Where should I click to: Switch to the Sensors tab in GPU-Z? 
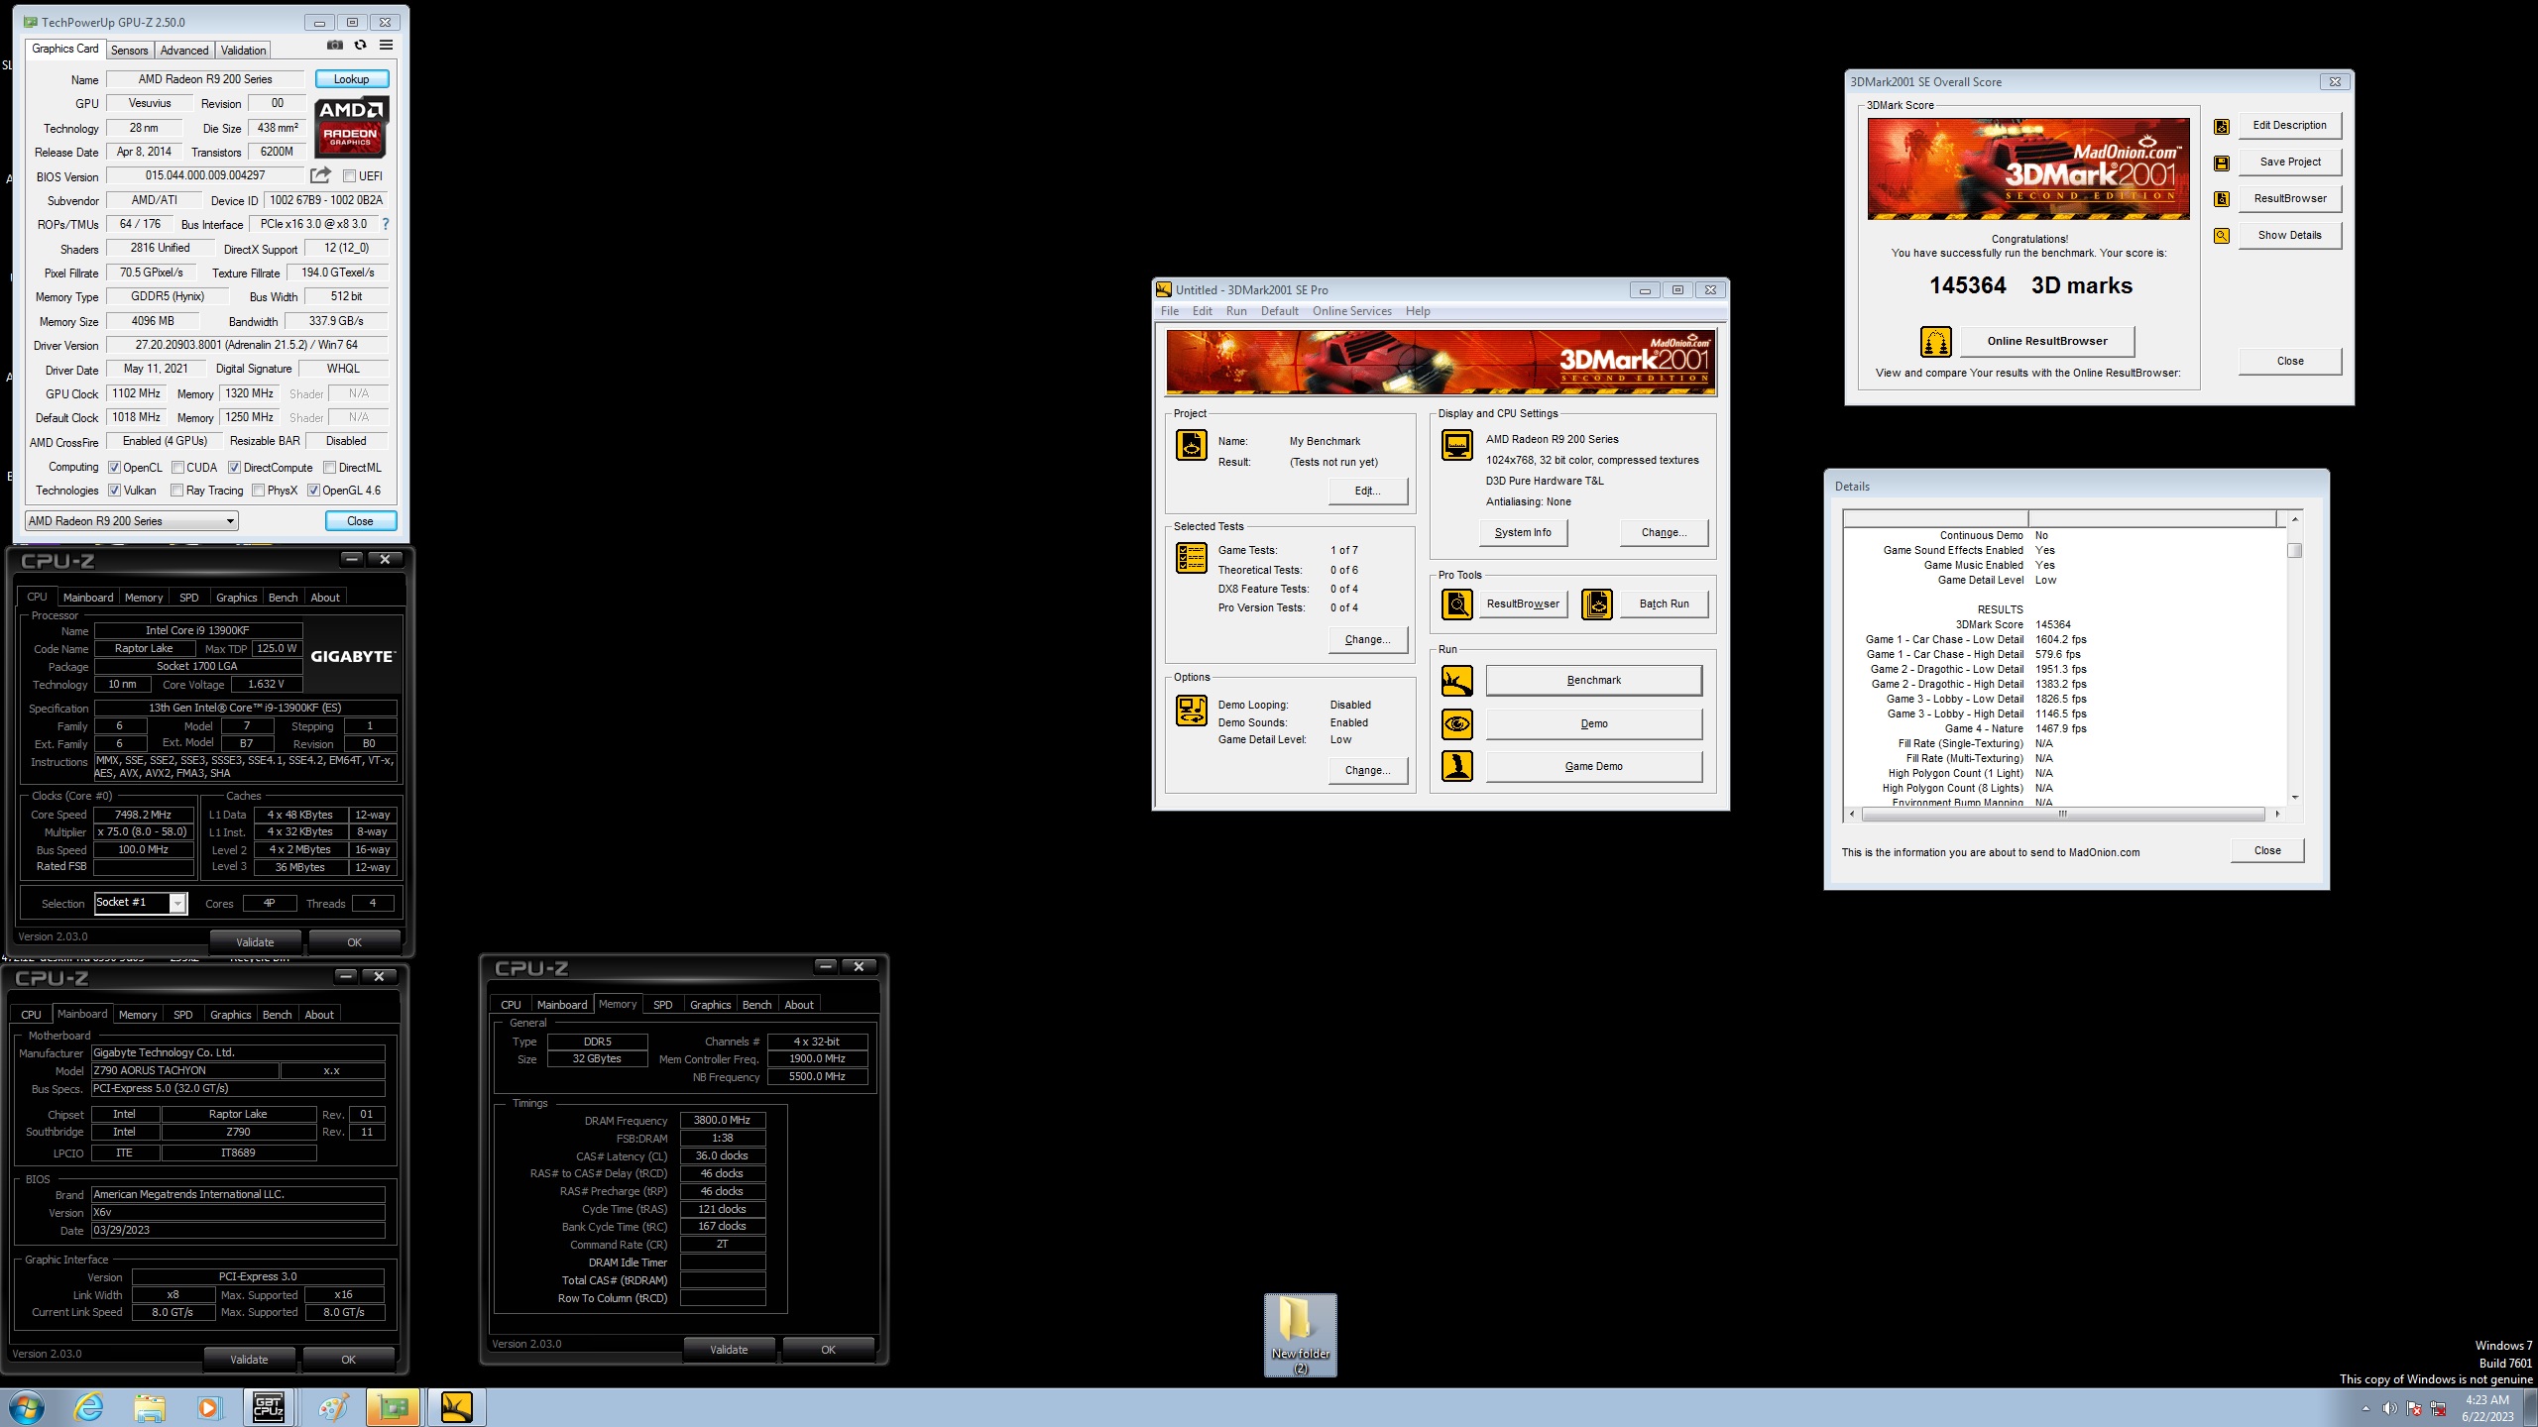[x=129, y=51]
